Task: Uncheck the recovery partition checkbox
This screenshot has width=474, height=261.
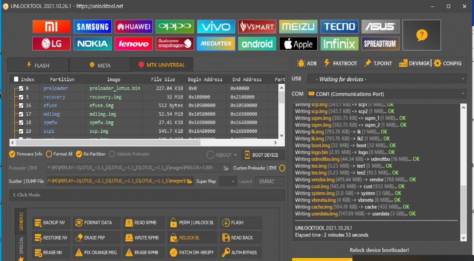Action: click(21, 97)
